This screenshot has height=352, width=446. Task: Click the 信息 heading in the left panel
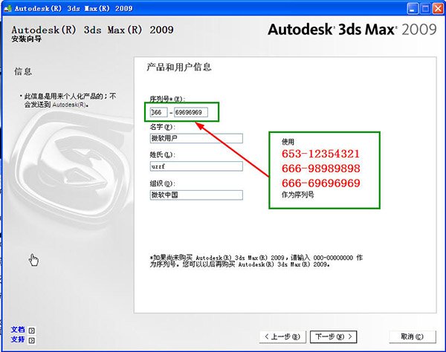click(23, 71)
